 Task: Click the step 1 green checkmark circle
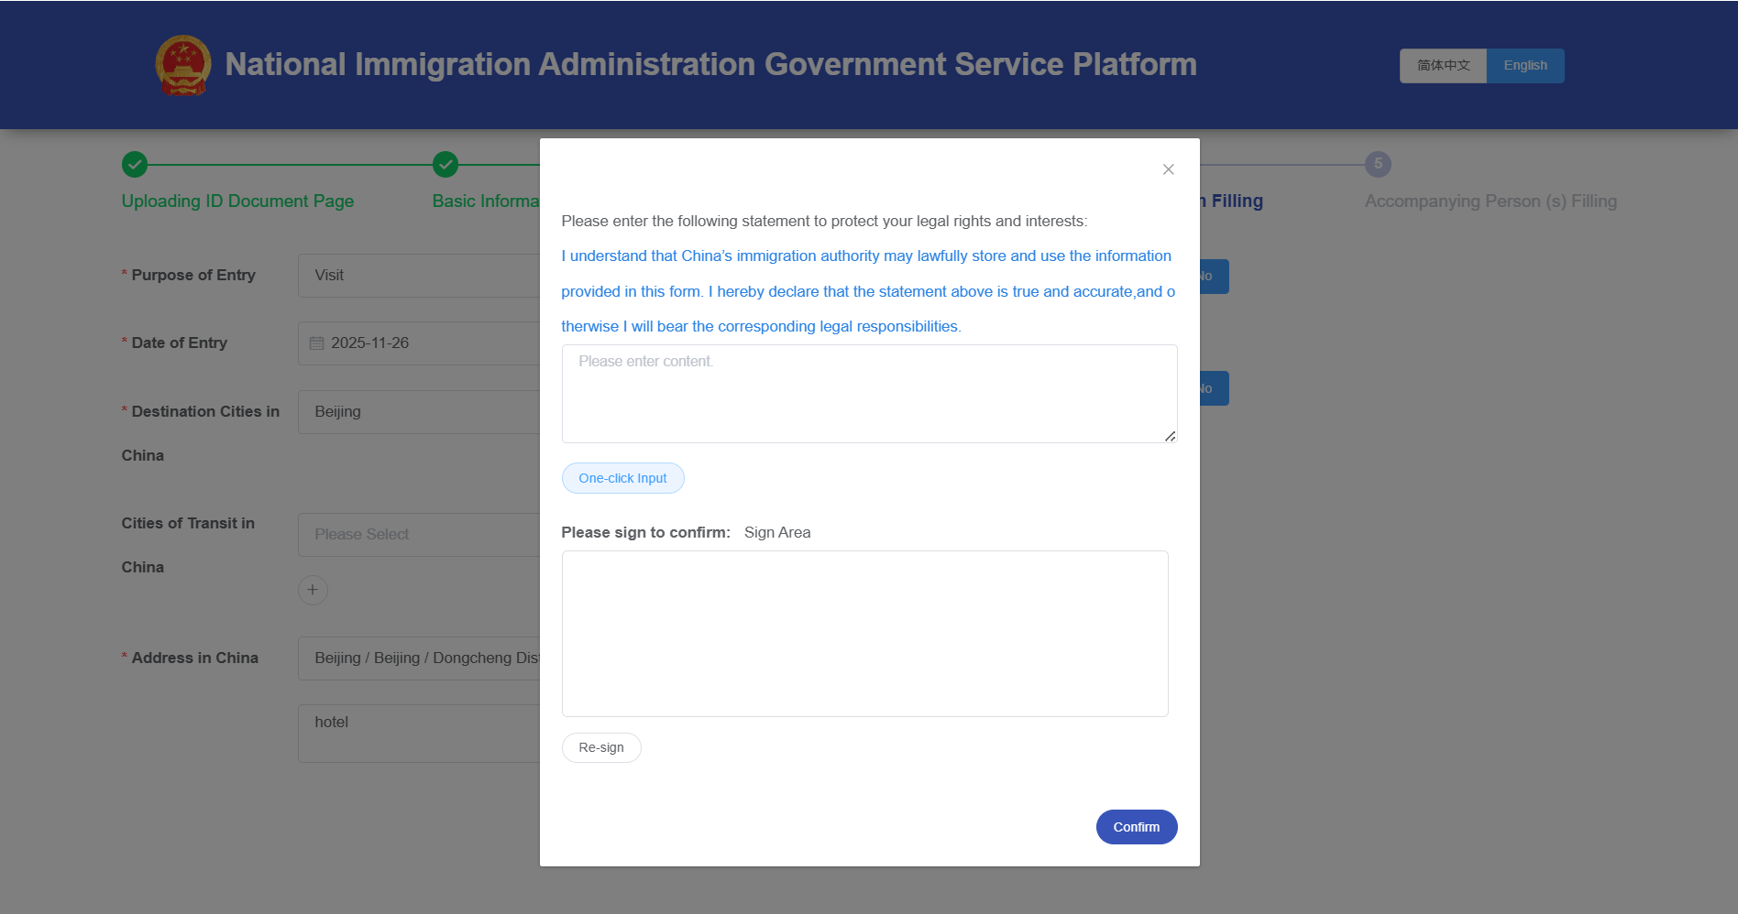(135, 165)
